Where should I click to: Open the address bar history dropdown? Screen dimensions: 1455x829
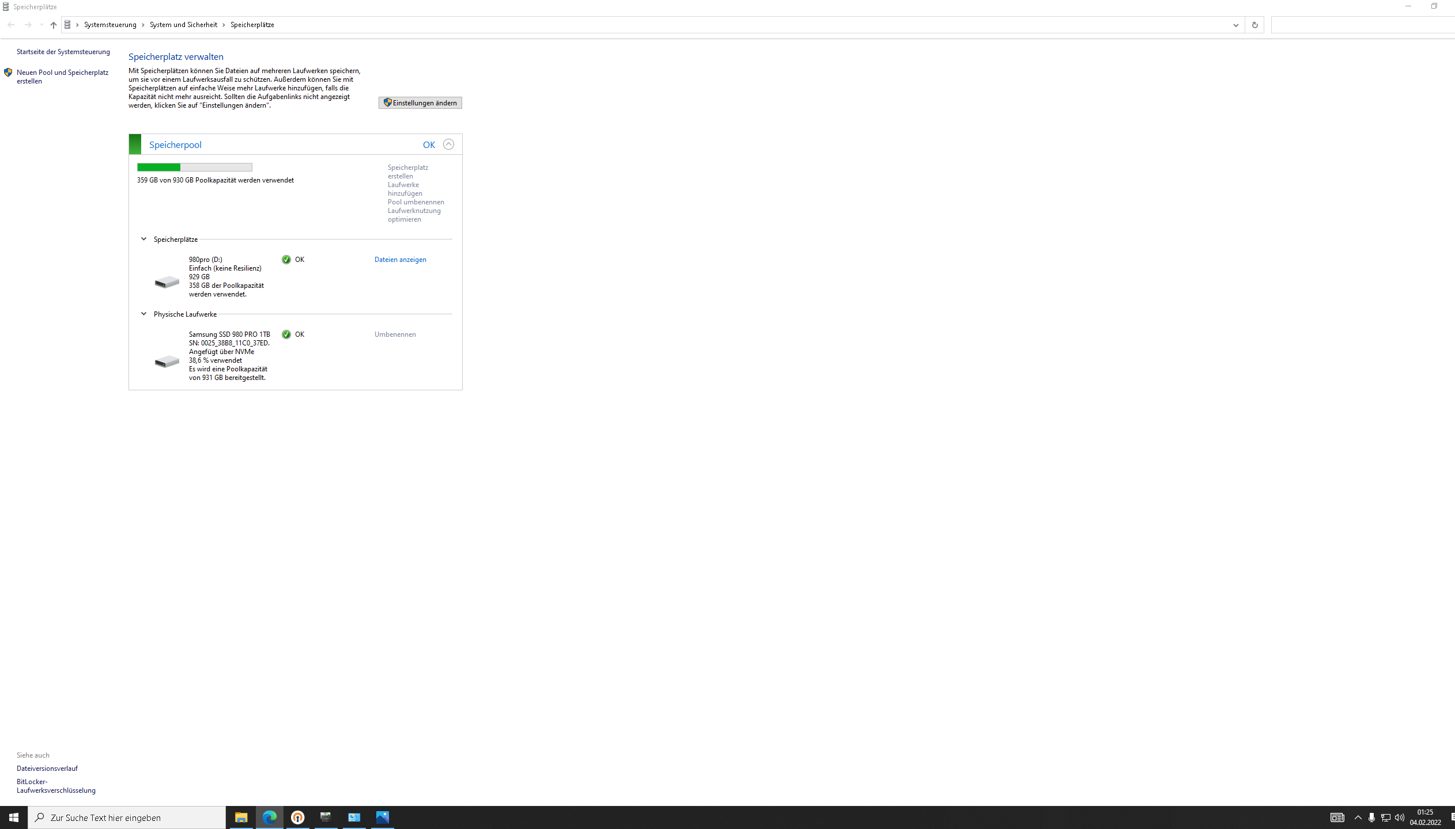point(1235,25)
